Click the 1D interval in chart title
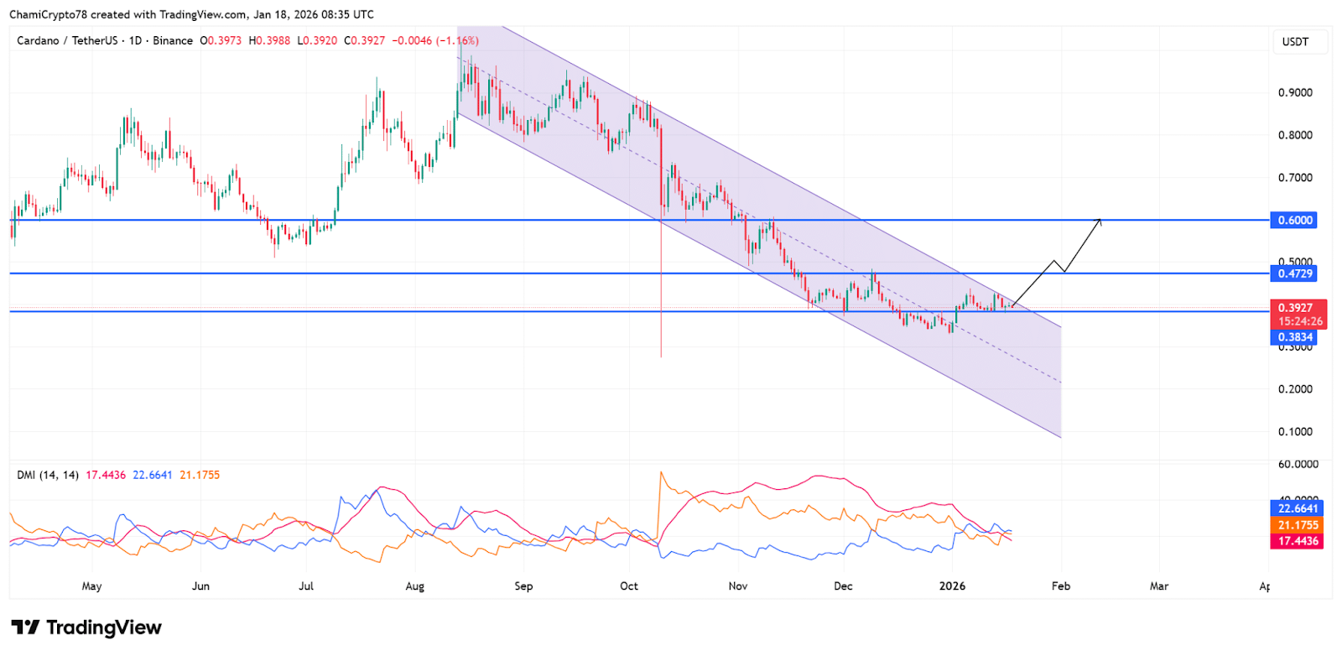1342x656 pixels. (135, 40)
